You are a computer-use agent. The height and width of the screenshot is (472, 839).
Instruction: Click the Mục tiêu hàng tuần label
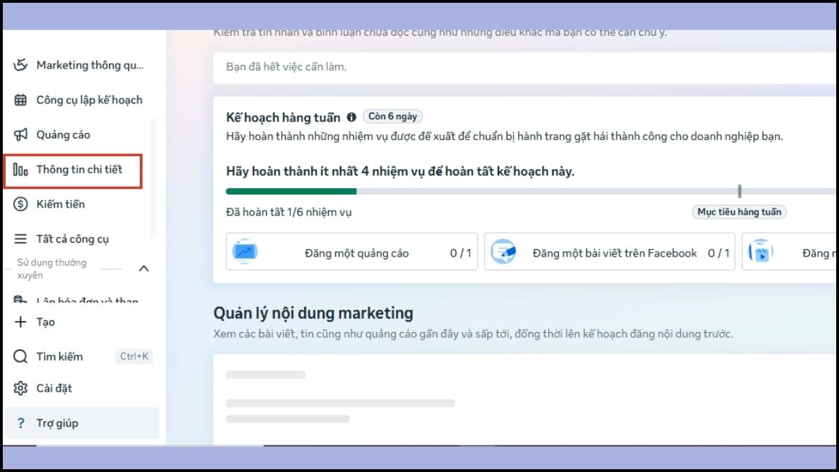740,212
